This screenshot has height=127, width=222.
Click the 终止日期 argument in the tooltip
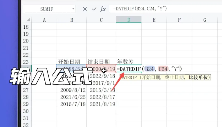(x=175, y=78)
